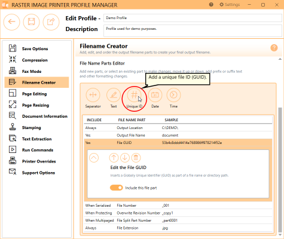Click the sample value "document"

click(170, 135)
